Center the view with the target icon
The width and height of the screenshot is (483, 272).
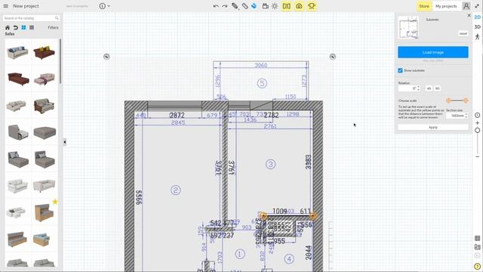[x=477, y=115]
